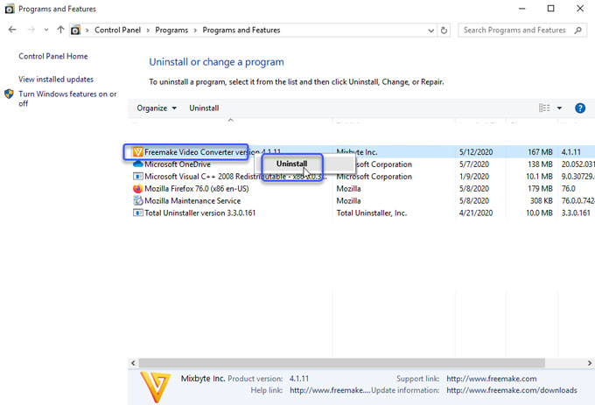The height and width of the screenshot is (405, 595).
Task: Click the column sort arrow
Action: pos(230,120)
